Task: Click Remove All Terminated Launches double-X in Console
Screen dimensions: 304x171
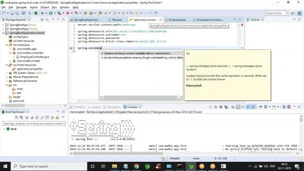Action: pos(226,107)
